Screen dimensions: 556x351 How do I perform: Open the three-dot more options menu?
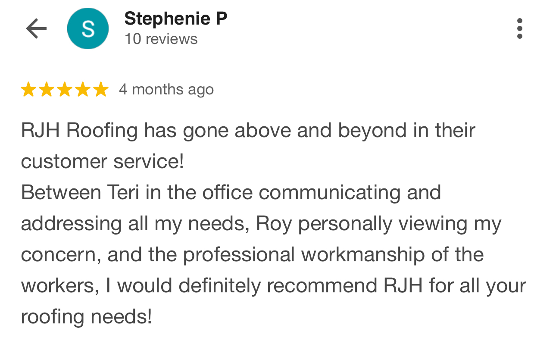(x=519, y=28)
